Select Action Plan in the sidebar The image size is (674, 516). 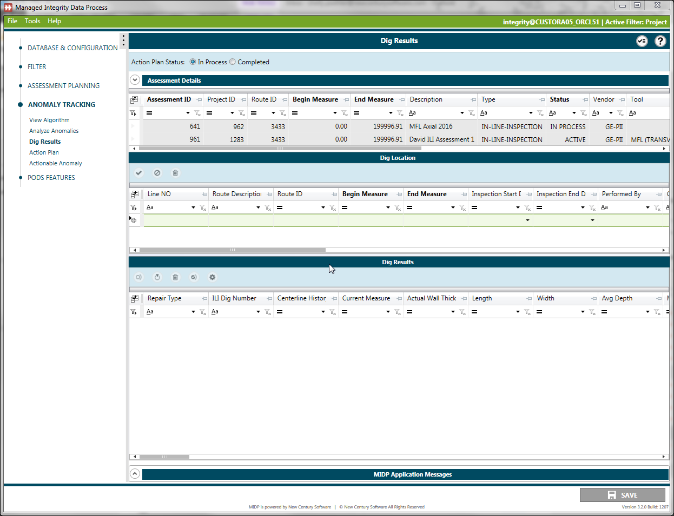[x=44, y=152]
